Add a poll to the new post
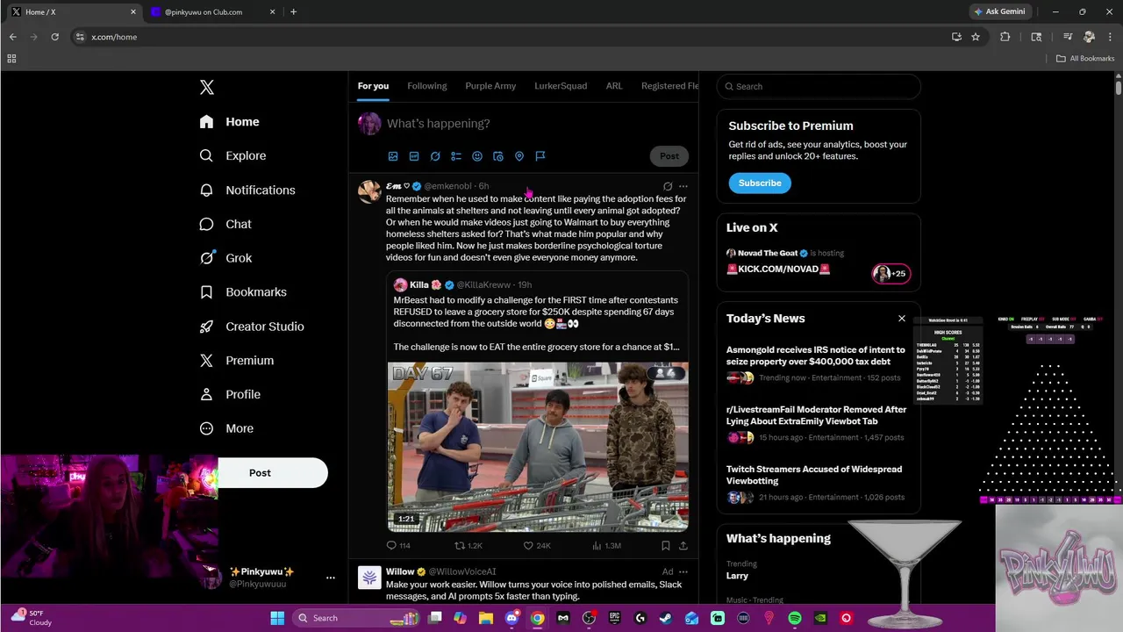The height and width of the screenshot is (632, 1123). point(456,156)
